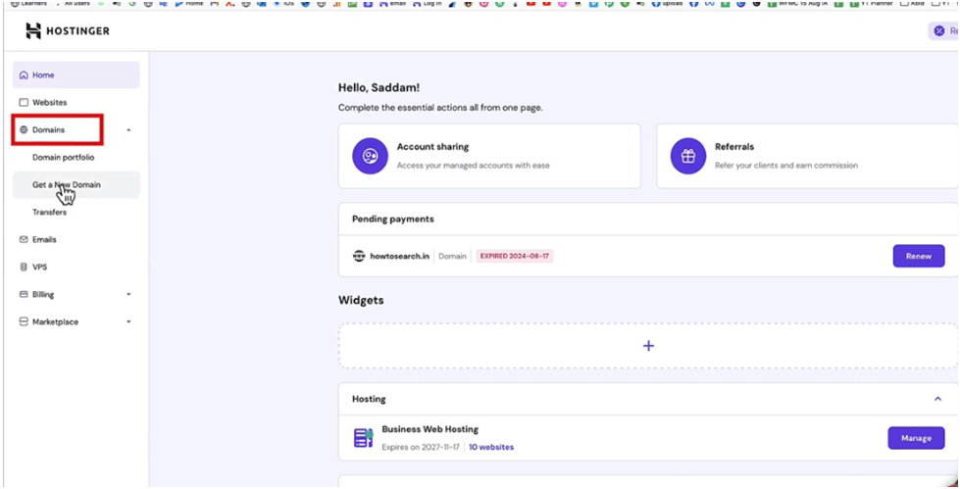Click the Emails envelope icon

point(25,239)
